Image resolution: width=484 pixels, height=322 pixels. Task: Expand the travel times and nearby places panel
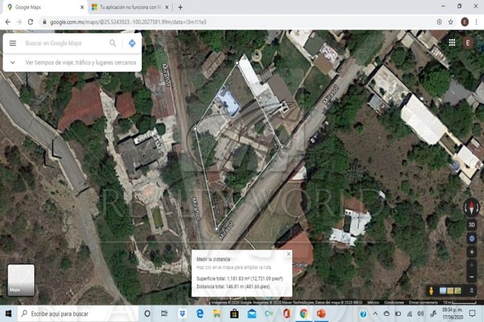[x=12, y=62]
